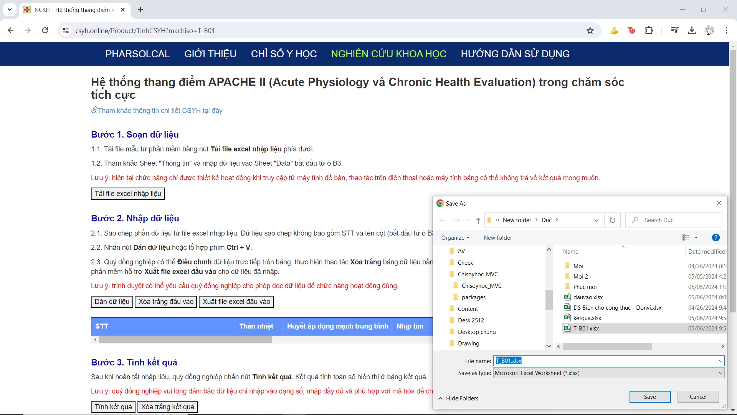This screenshot has height=415, width=737.
Task: Open the tab search chevron
Action: pos(10,10)
